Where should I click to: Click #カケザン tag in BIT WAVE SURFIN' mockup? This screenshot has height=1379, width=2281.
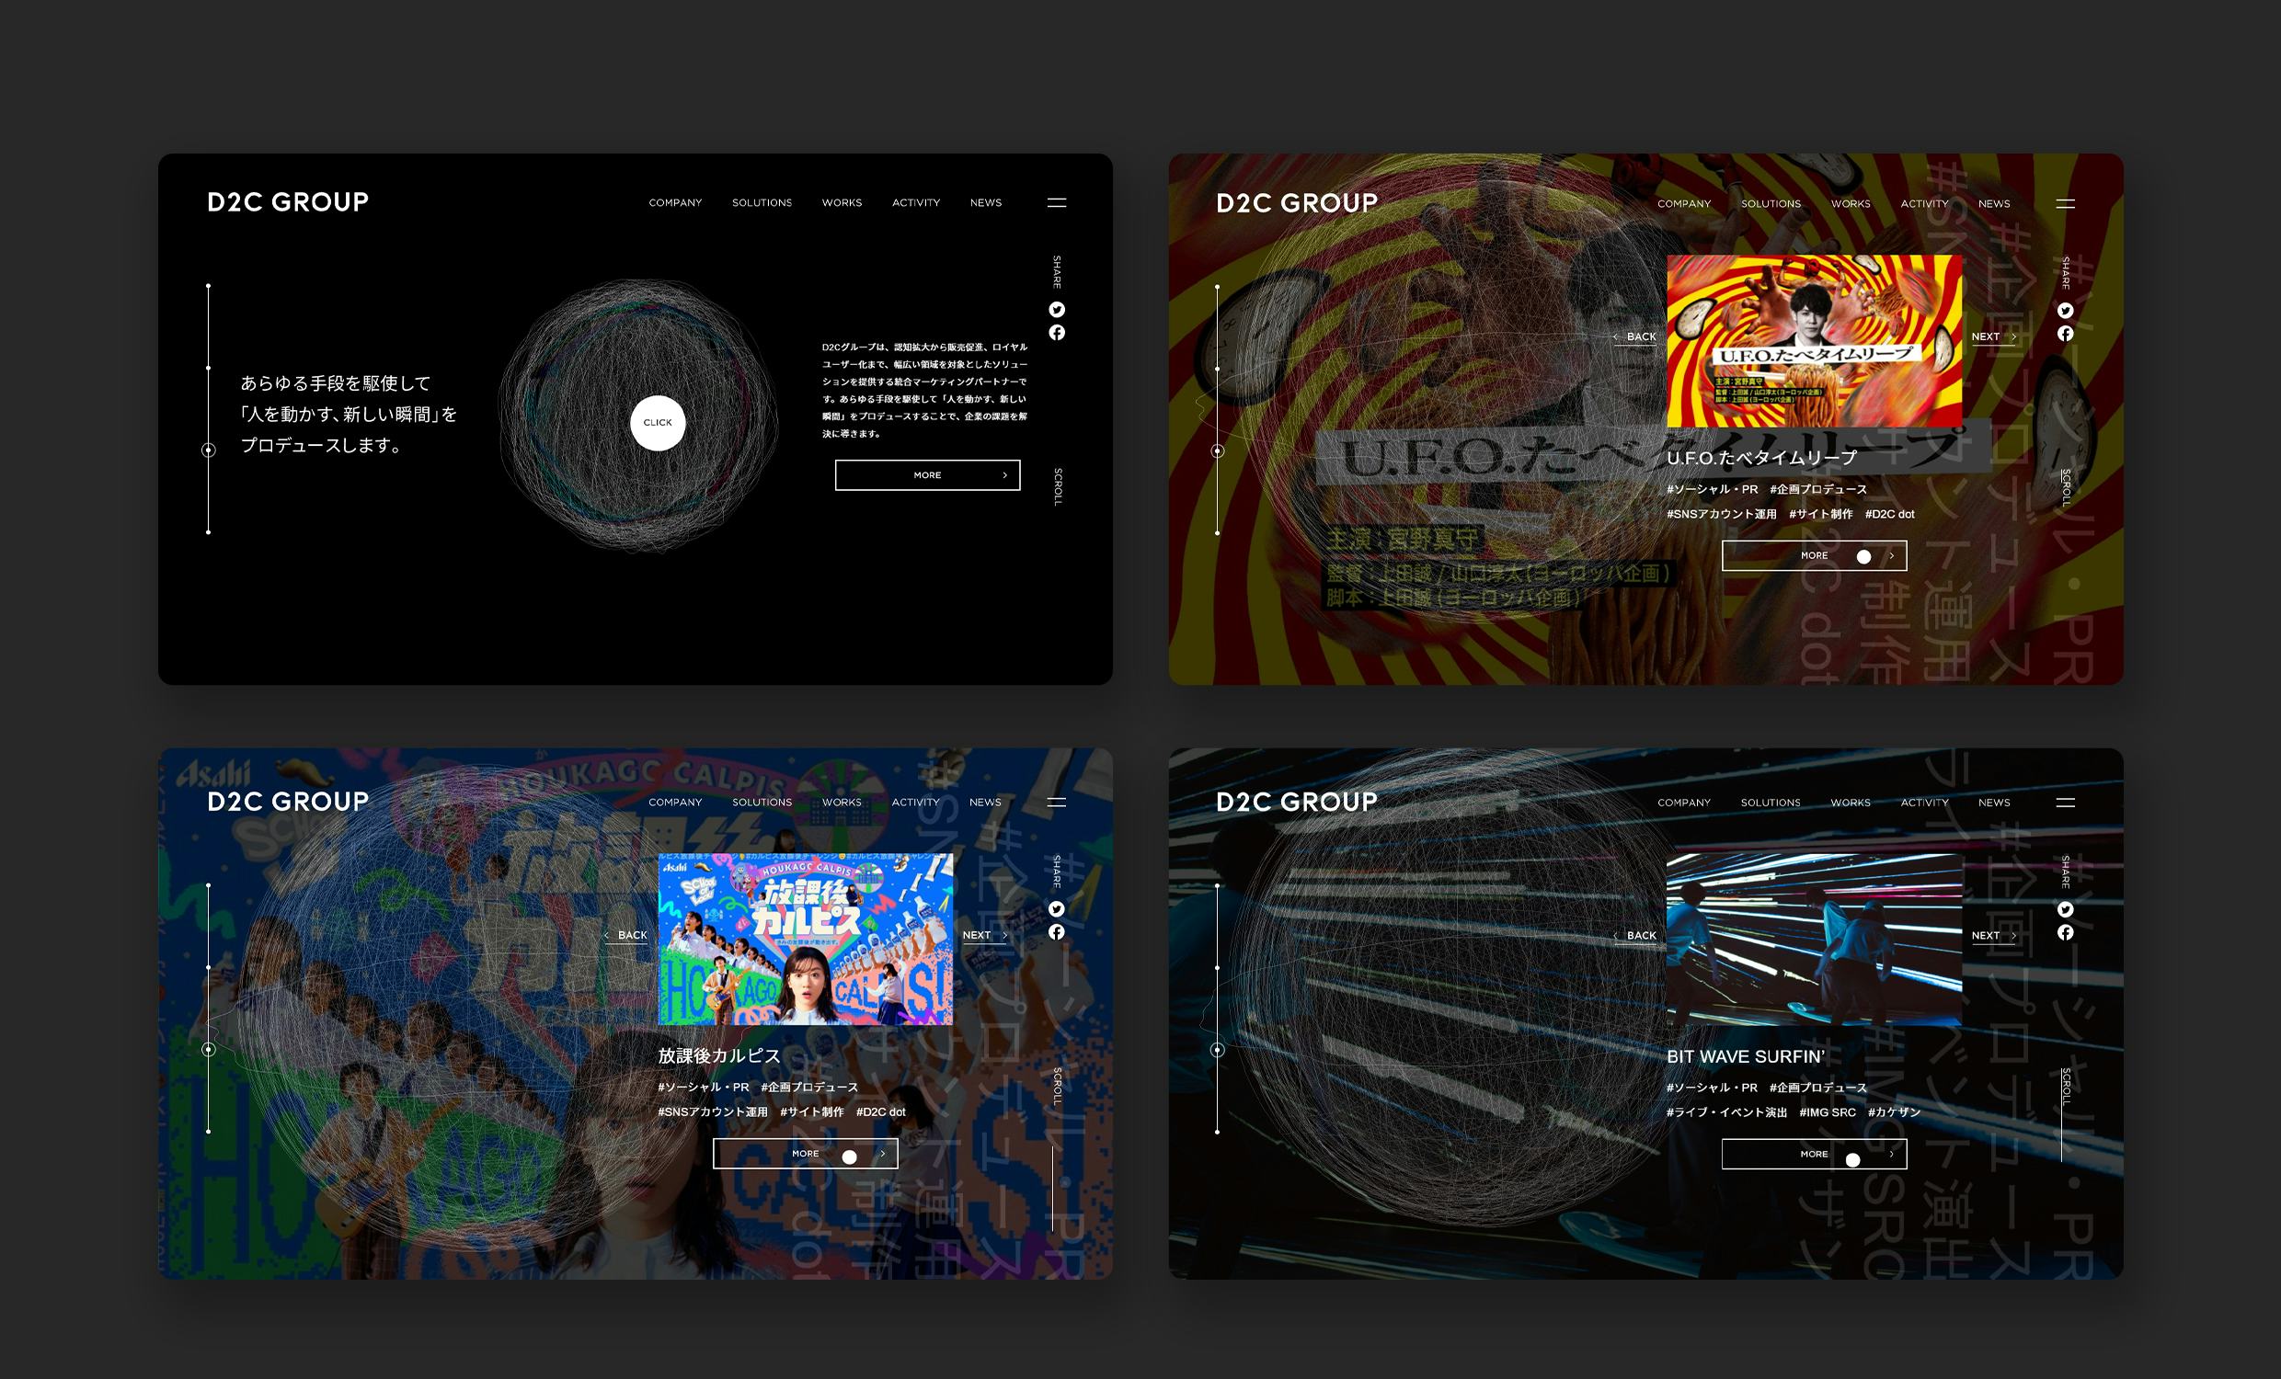(1894, 1112)
